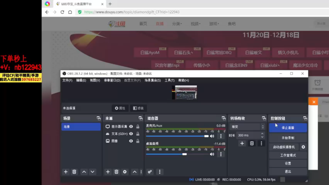This screenshot has width=329, height=185.
Task: Lock the Display Capture source
Action: (138, 127)
